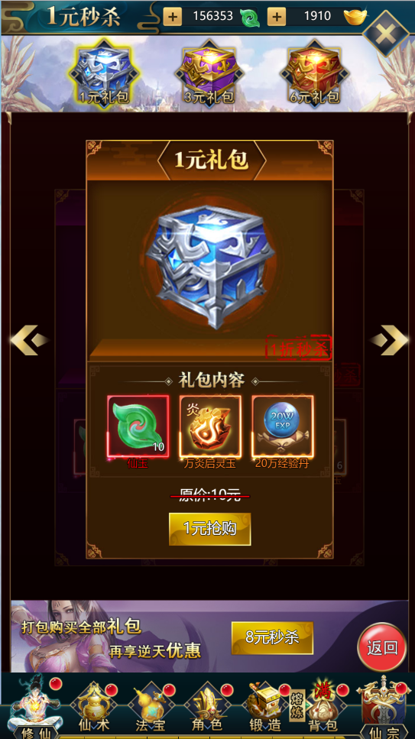This screenshot has width=415, height=739.
Task: Add more jade currency with plus button
Action: pyautogui.click(x=173, y=17)
